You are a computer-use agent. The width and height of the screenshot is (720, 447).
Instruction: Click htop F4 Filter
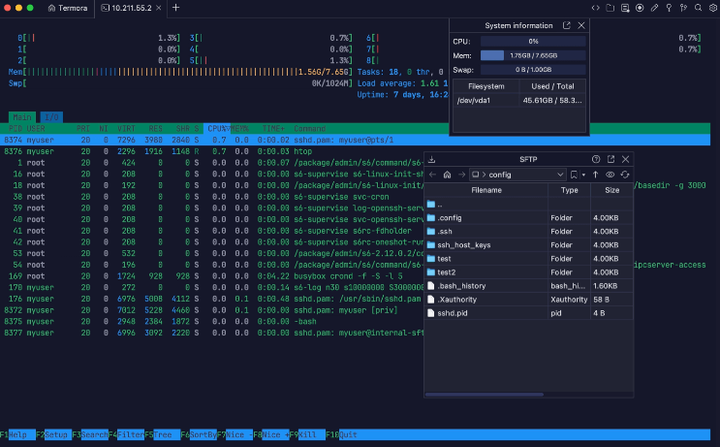point(126,434)
